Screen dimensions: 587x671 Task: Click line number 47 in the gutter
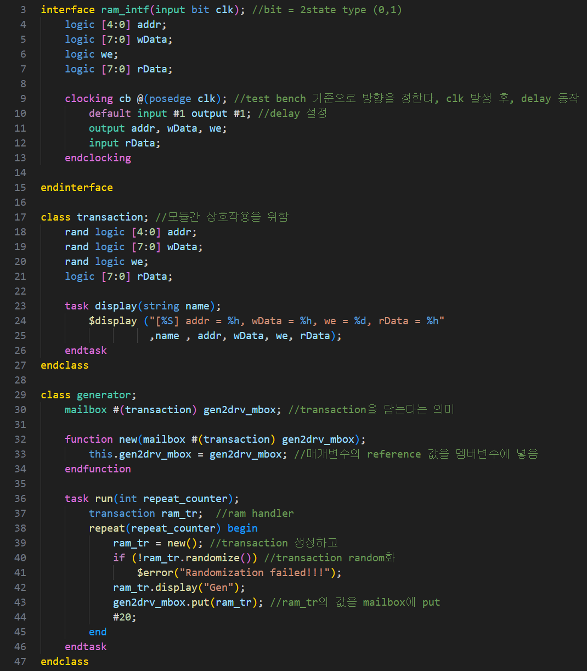tap(20, 662)
